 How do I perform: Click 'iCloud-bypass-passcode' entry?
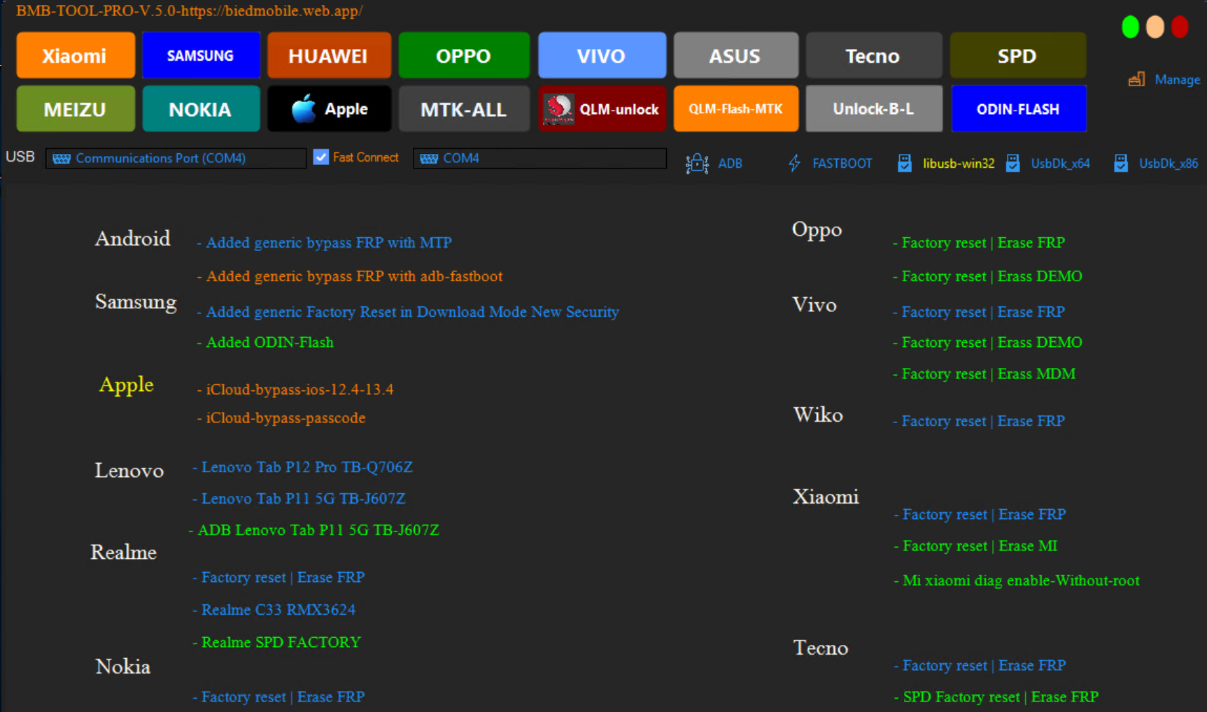281,418
